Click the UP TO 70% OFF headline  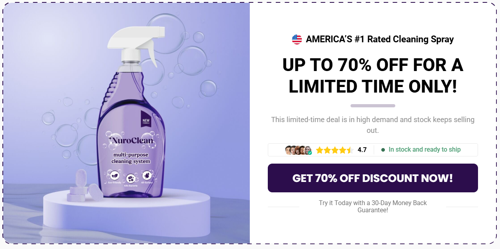click(373, 76)
